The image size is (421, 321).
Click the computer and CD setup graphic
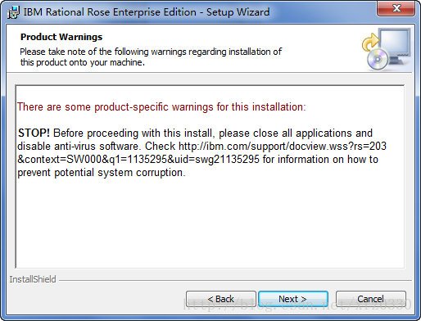coord(386,48)
